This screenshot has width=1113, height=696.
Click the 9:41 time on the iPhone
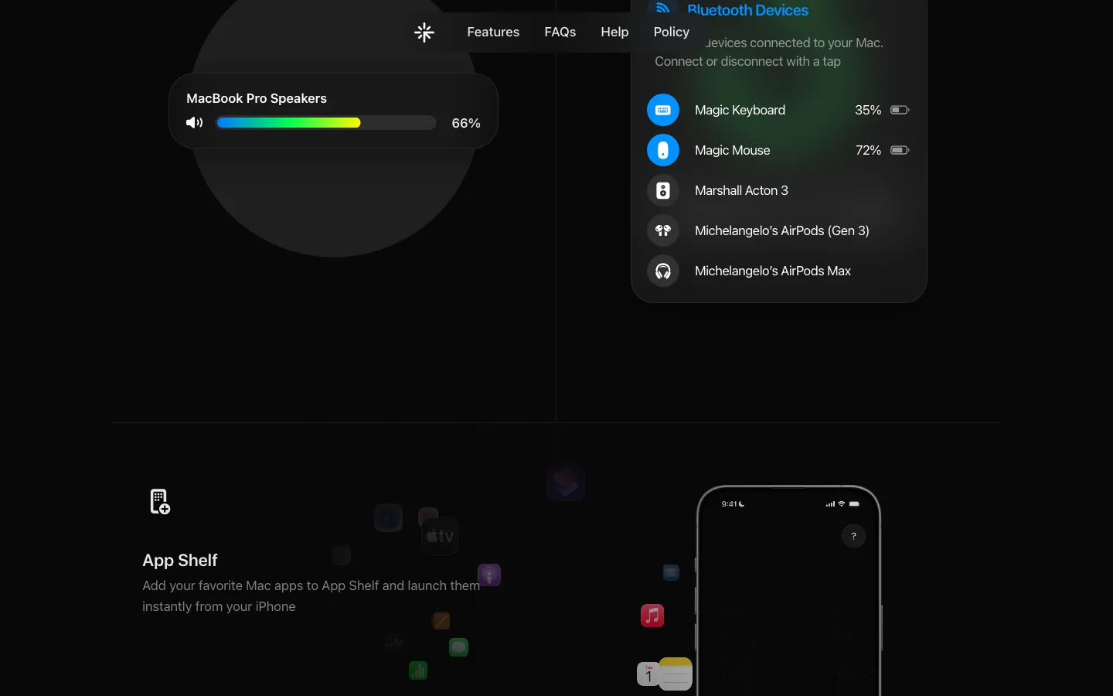(x=729, y=504)
